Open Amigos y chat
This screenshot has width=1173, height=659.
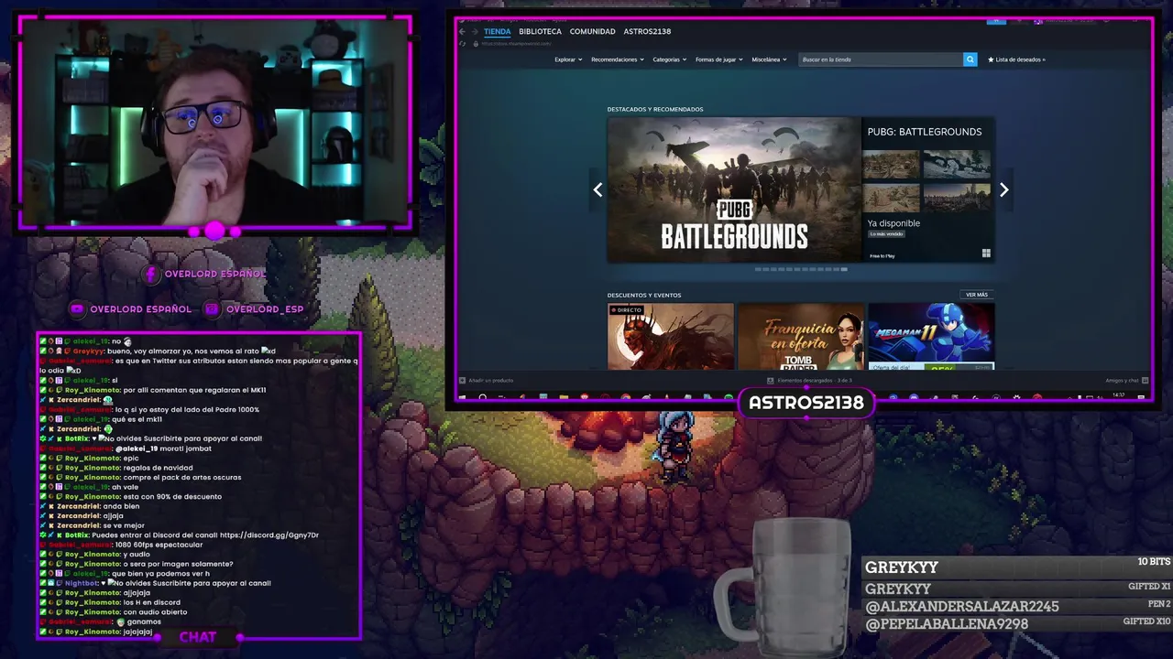(x=1122, y=381)
